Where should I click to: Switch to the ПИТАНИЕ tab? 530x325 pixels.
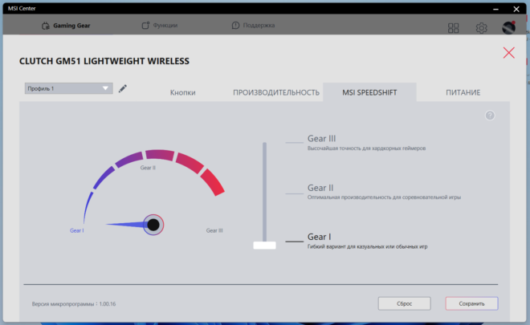pyautogui.click(x=463, y=92)
